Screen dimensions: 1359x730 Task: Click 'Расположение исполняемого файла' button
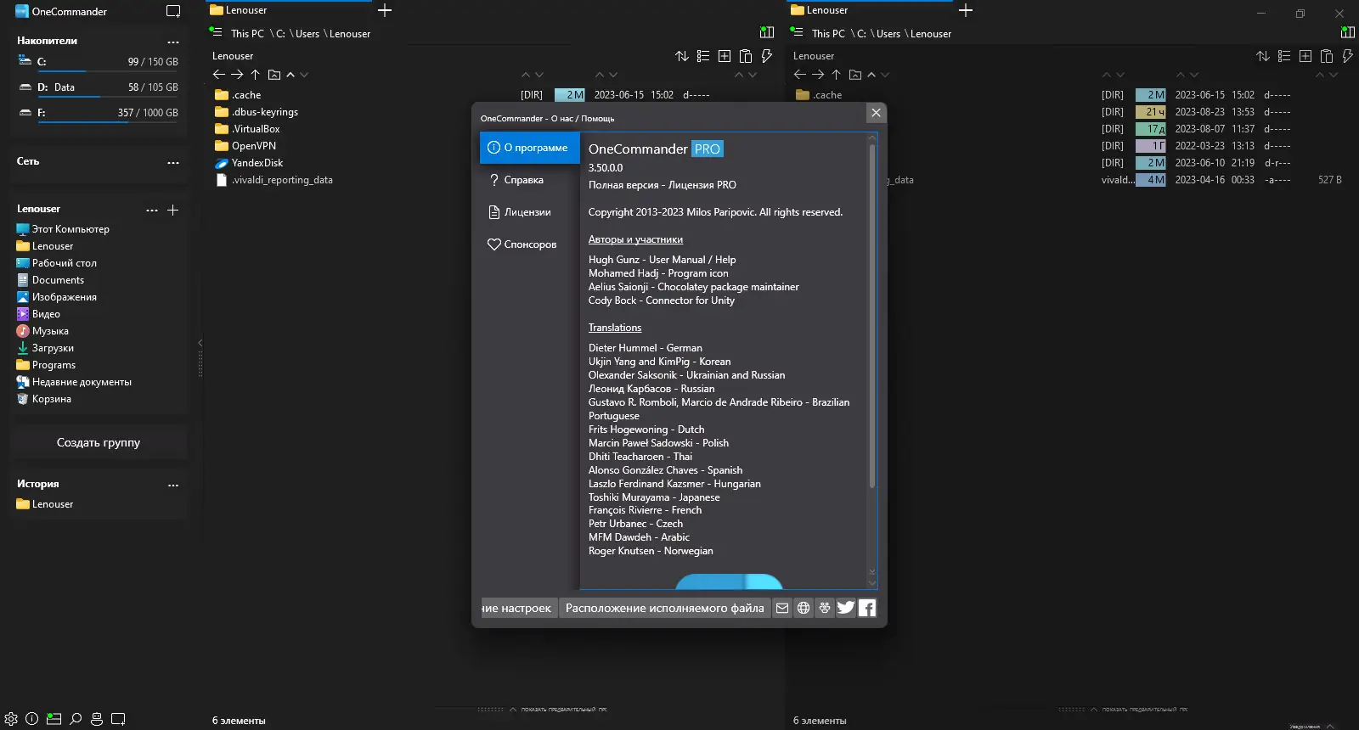point(664,608)
